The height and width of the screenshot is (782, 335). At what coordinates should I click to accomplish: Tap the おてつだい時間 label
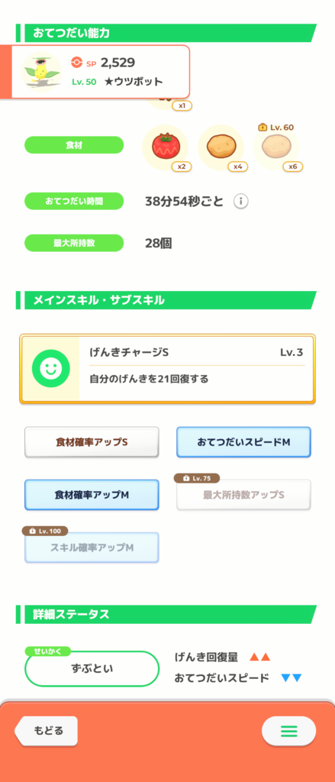coord(74,201)
